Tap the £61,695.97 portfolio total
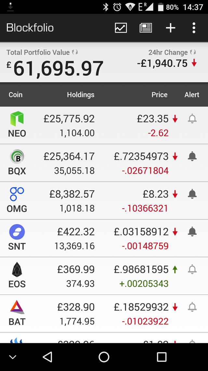Image resolution: width=208 pixels, height=371 pixels. click(x=58, y=69)
